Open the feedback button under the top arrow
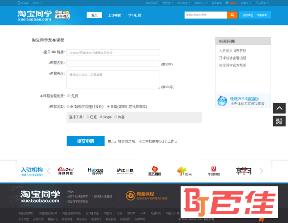 pos(279,121)
